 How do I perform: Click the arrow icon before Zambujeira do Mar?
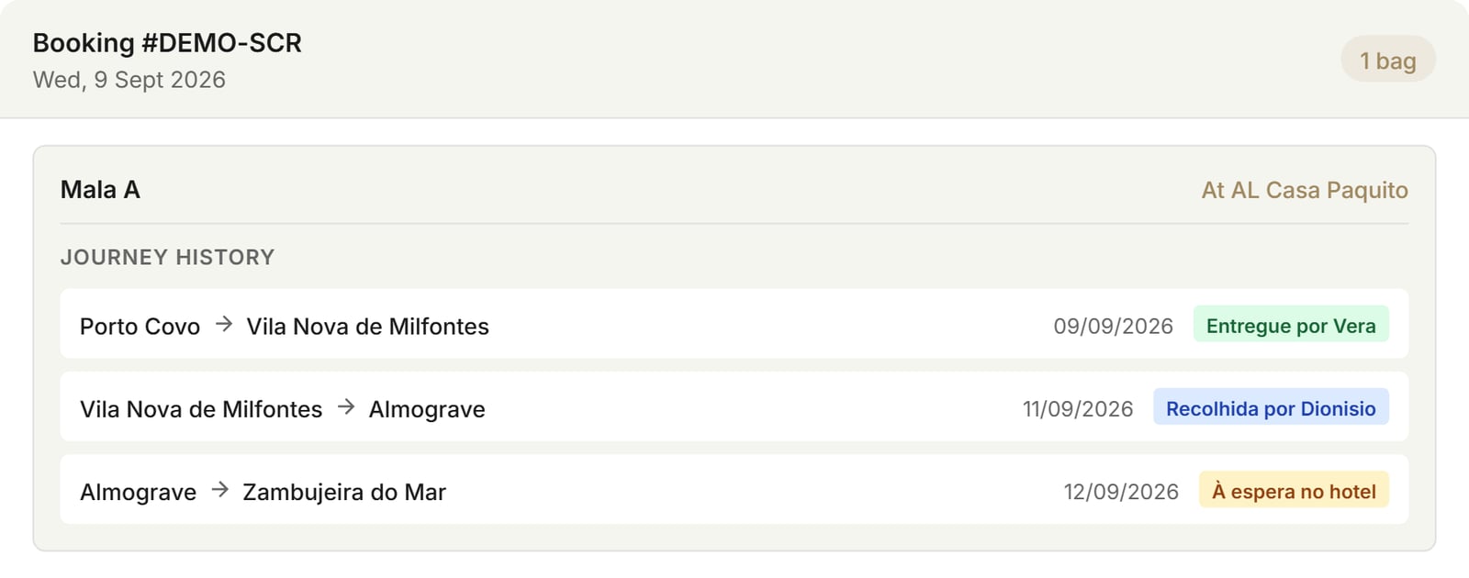pos(219,490)
